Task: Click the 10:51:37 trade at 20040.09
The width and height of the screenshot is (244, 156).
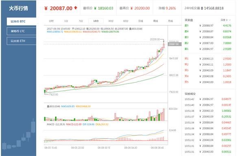Action: [x=208, y=117]
